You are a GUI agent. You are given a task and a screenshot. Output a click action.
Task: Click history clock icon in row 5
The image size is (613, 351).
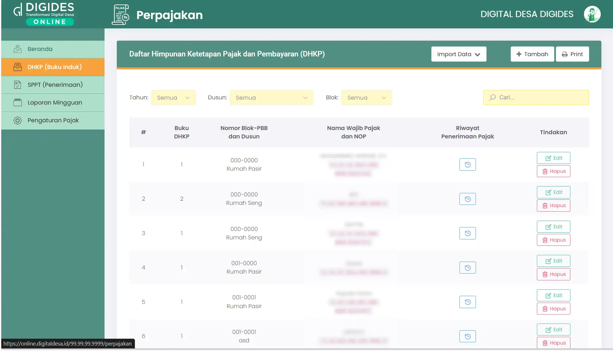pyautogui.click(x=467, y=302)
